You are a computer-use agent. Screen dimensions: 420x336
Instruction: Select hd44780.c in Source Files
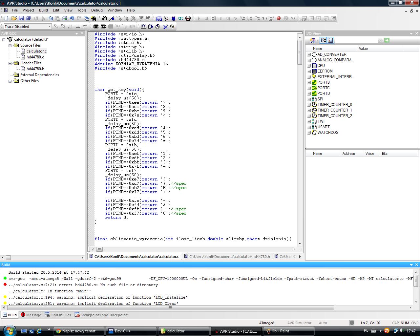(35, 57)
